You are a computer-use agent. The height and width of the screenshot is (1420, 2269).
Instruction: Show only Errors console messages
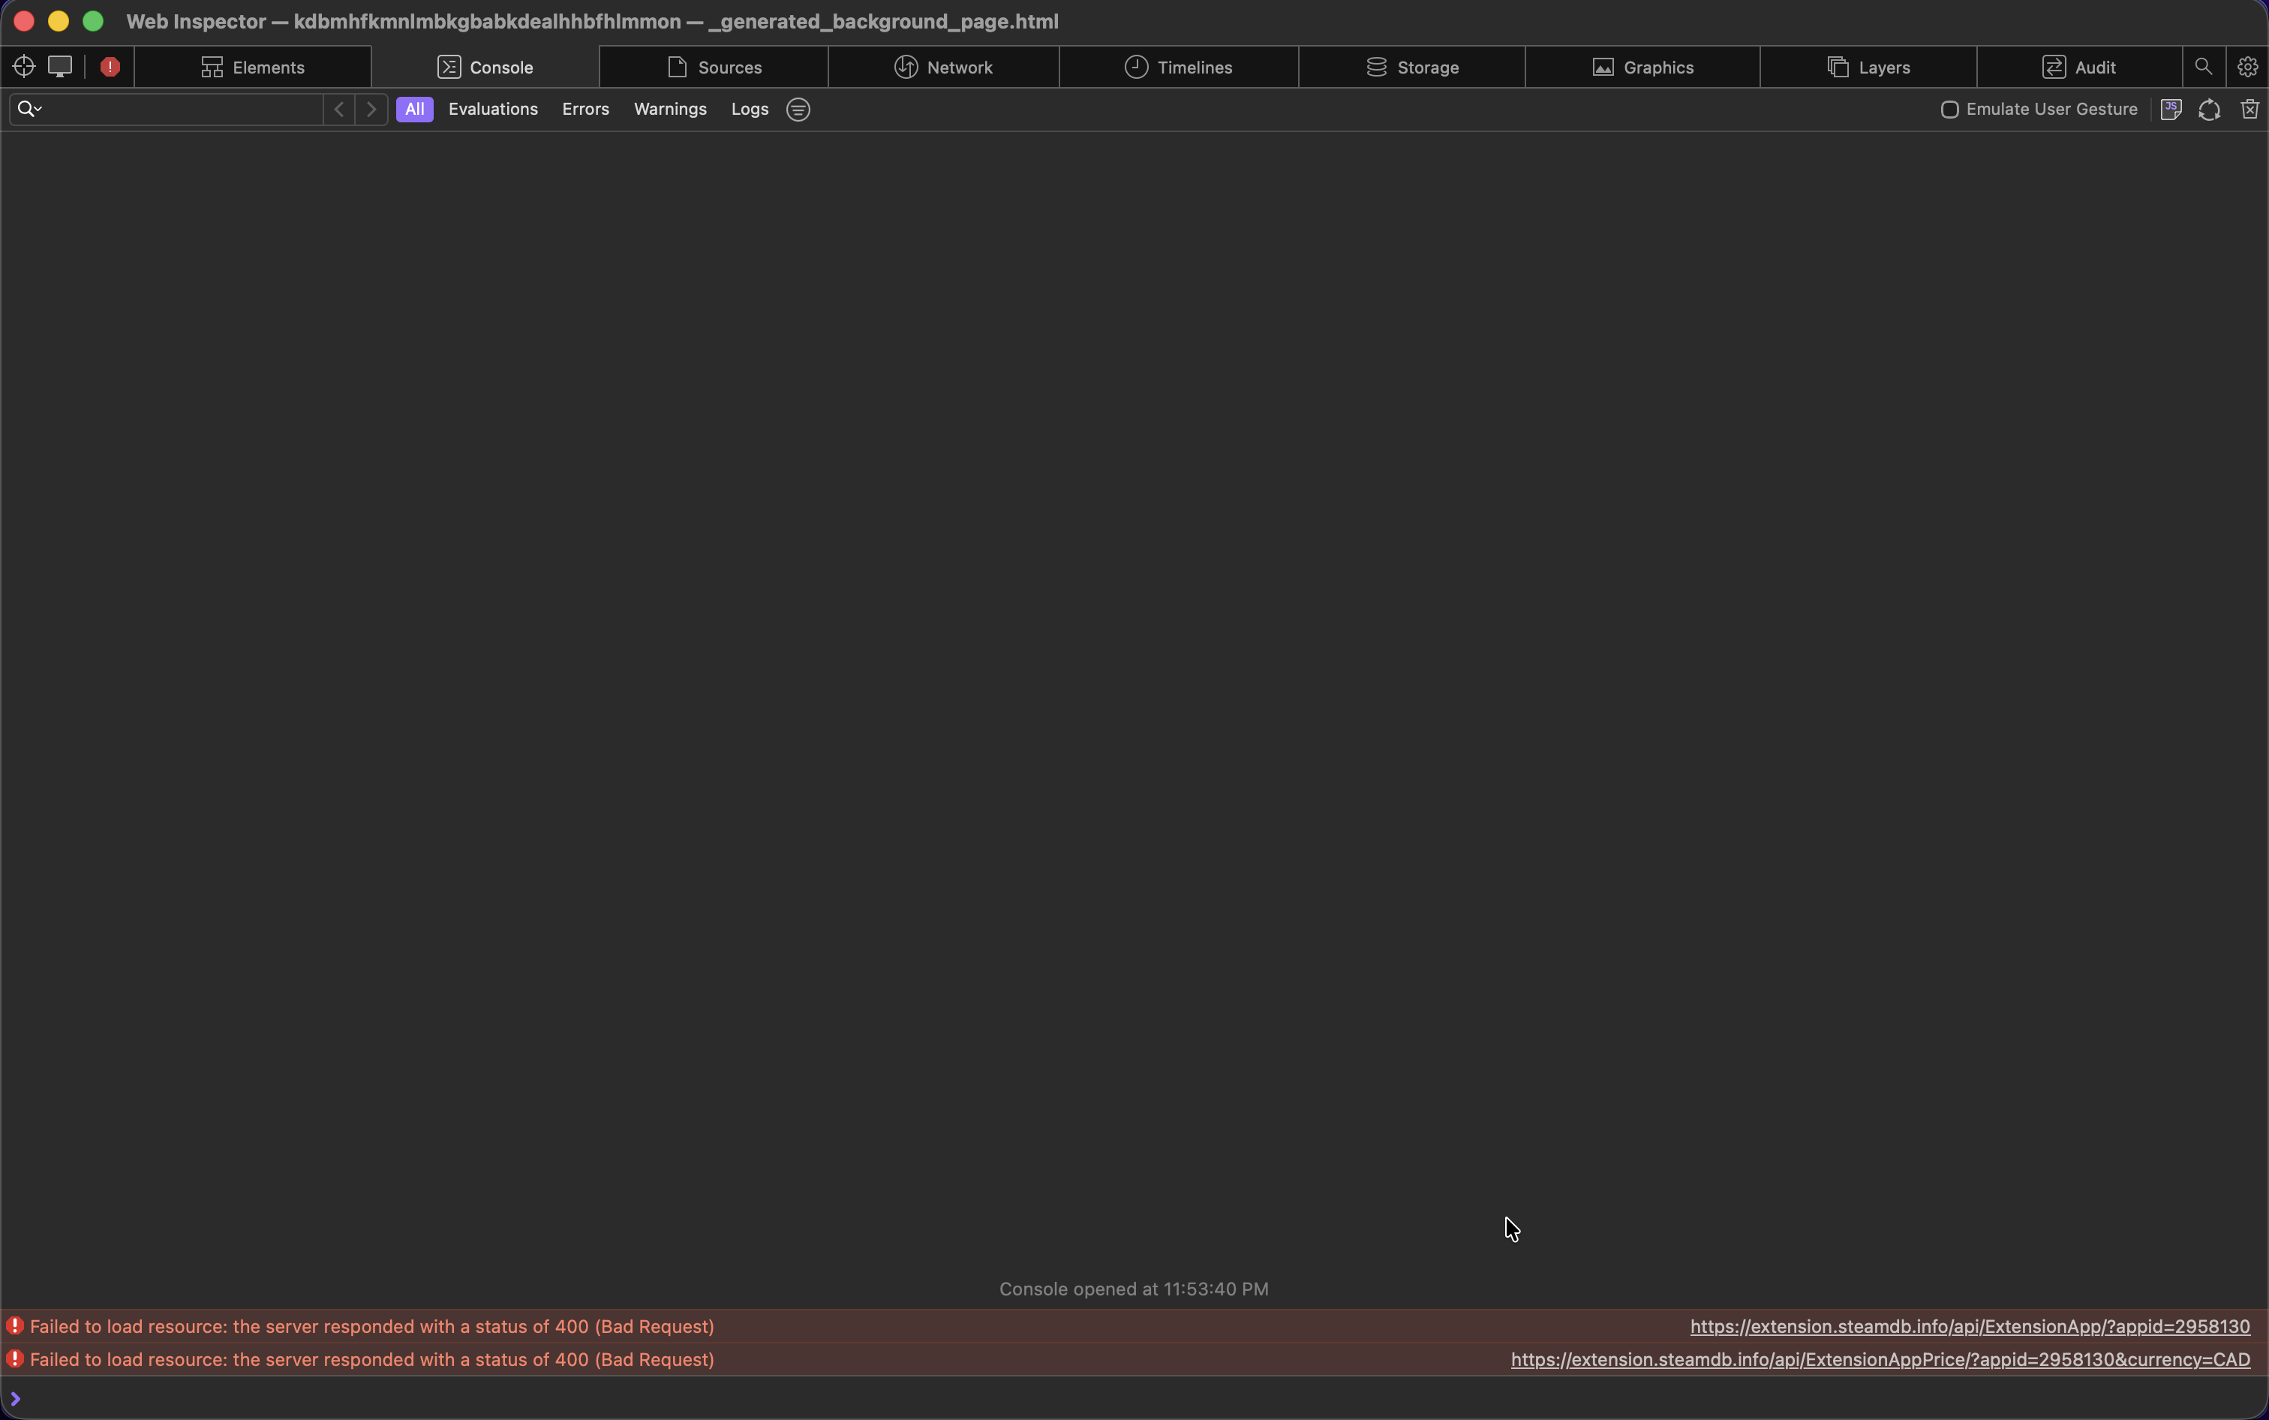[585, 109]
